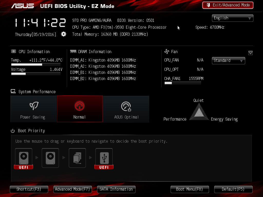The height and width of the screenshot is (197, 263).
Task: Click the DIMM_A2 Kingston memory entry
Action: pos(103,66)
